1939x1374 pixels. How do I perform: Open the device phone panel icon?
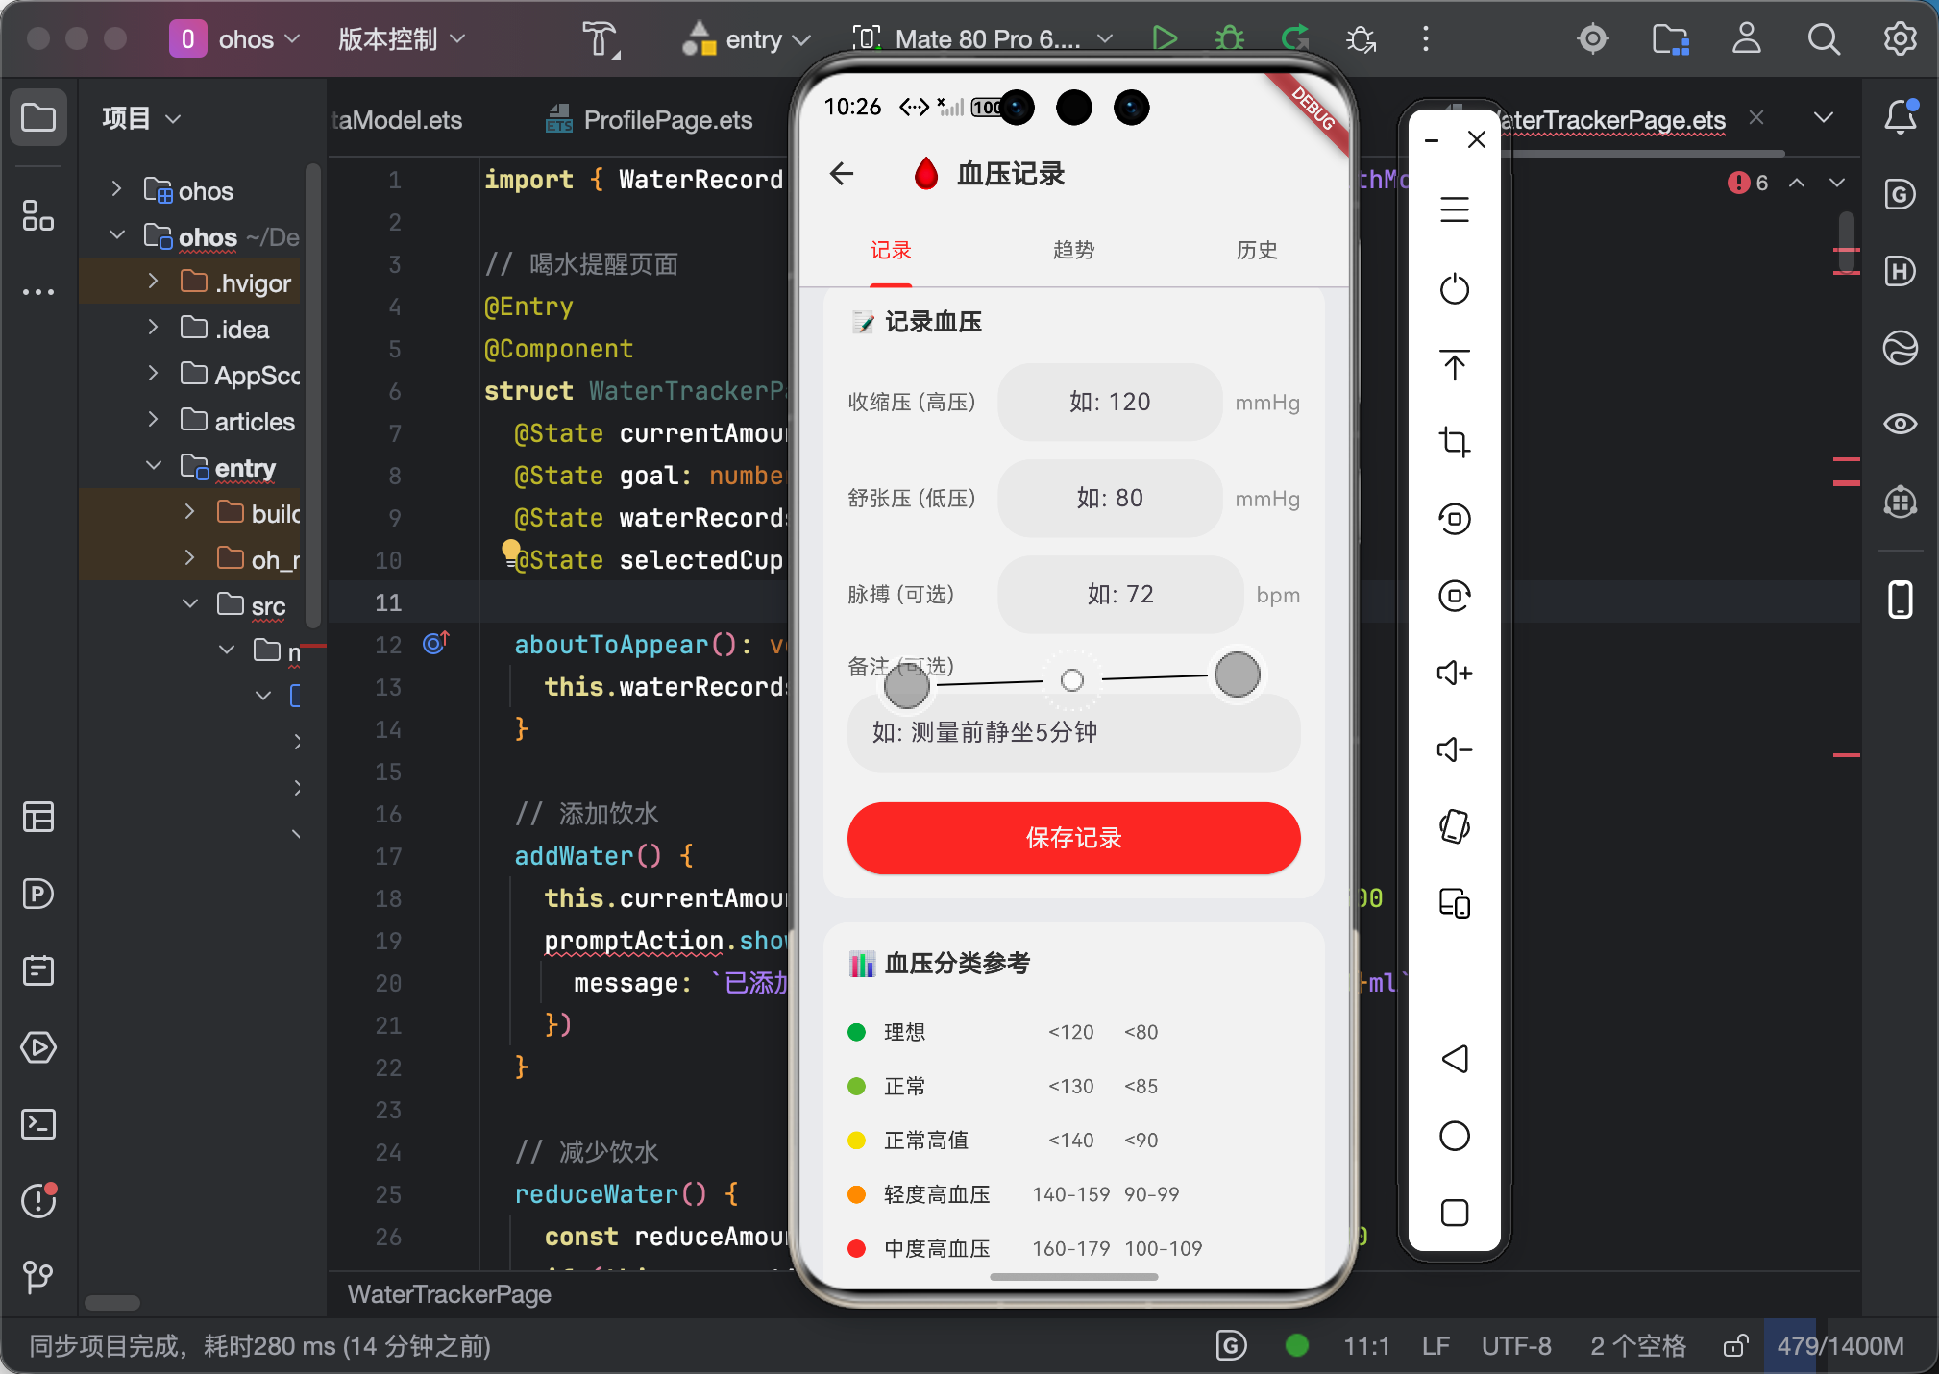(x=1900, y=600)
